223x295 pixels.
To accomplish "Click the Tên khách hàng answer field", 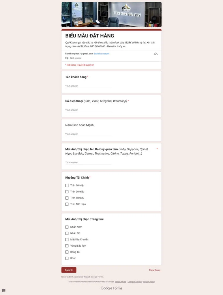I will click(88, 86).
